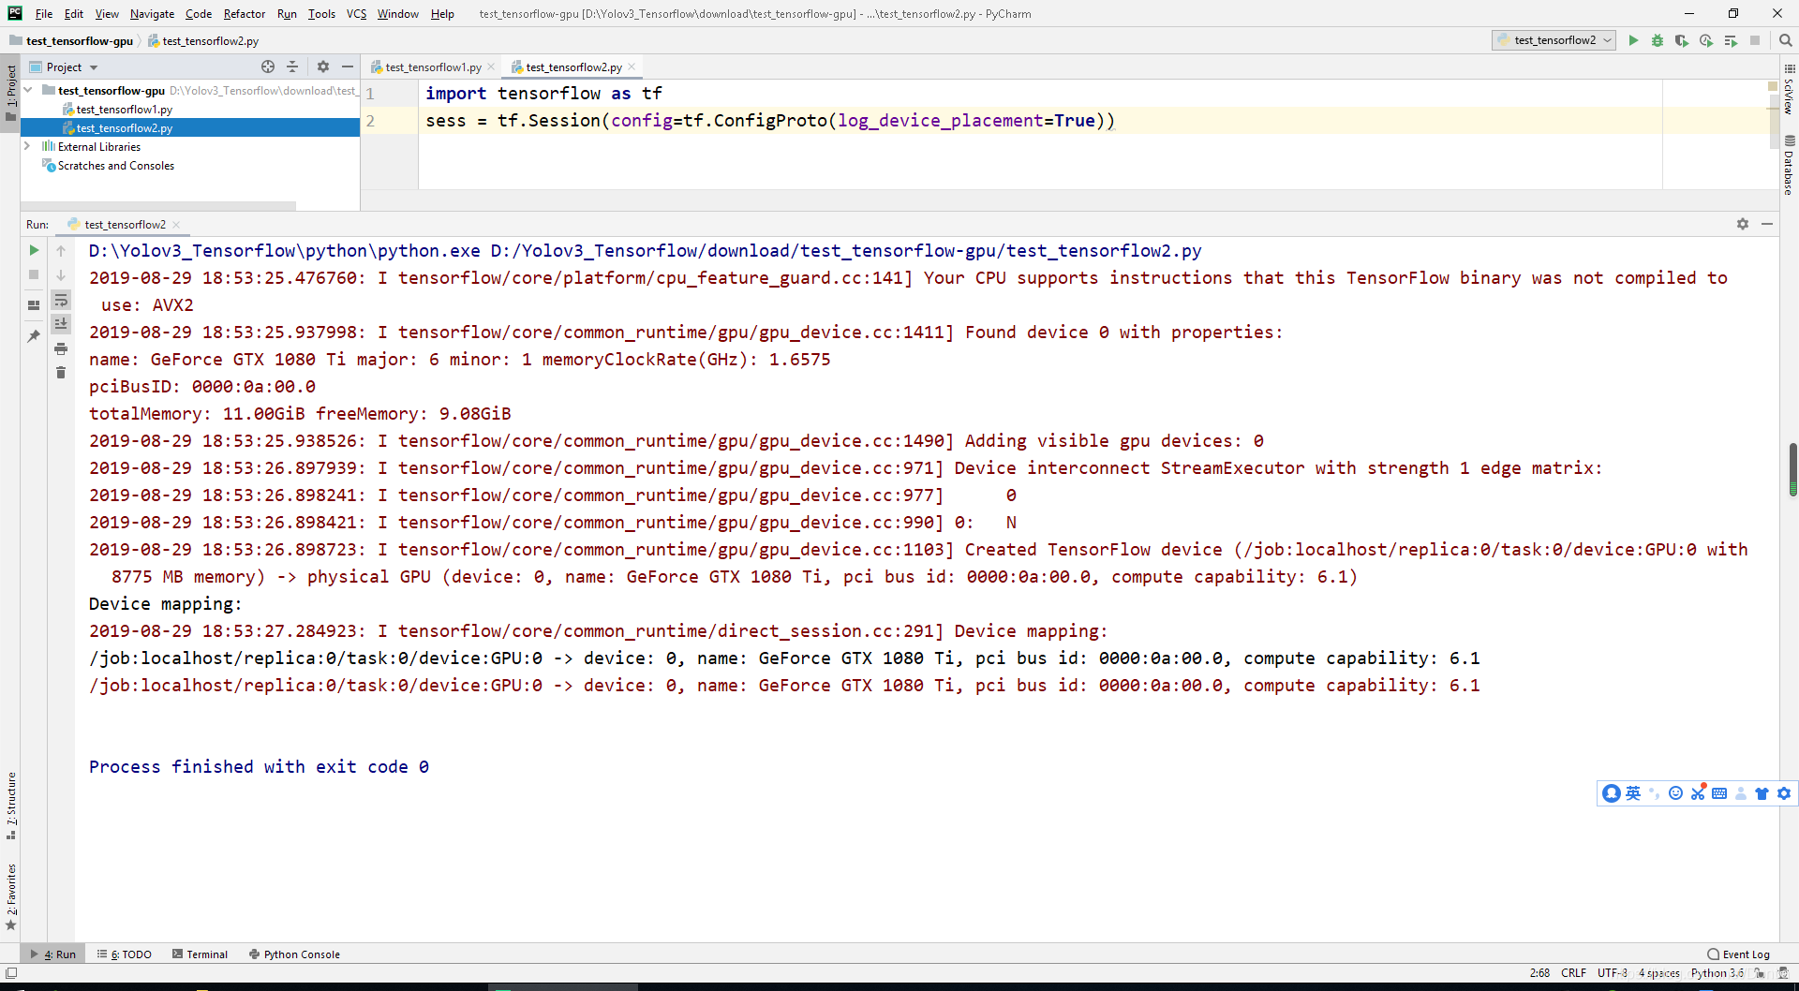Open the Terminal tool window
This screenshot has height=991, width=1799.
200,954
